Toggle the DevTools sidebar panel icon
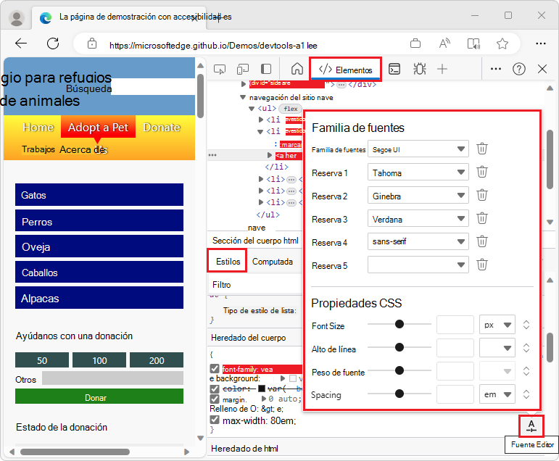 pos(266,69)
